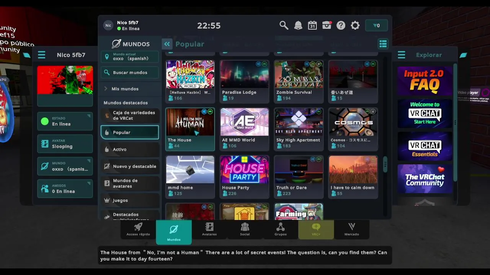Open the Mercado bottom tab
490x275 pixels.
352,230
